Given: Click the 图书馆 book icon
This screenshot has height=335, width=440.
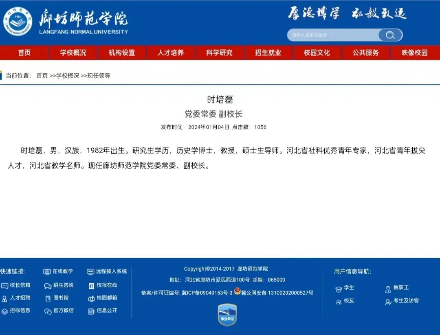Looking at the screenshot, I should [48, 298].
